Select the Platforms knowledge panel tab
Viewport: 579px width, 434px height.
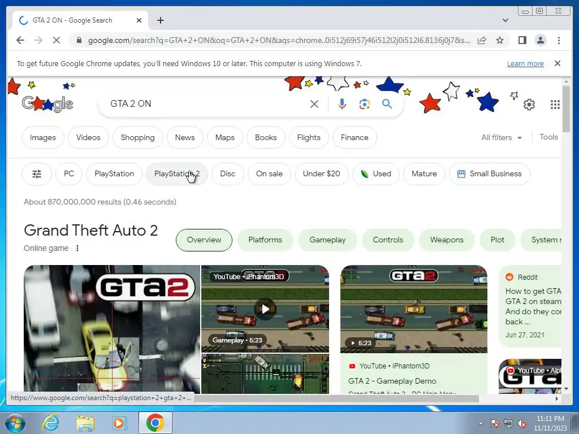point(265,240)
